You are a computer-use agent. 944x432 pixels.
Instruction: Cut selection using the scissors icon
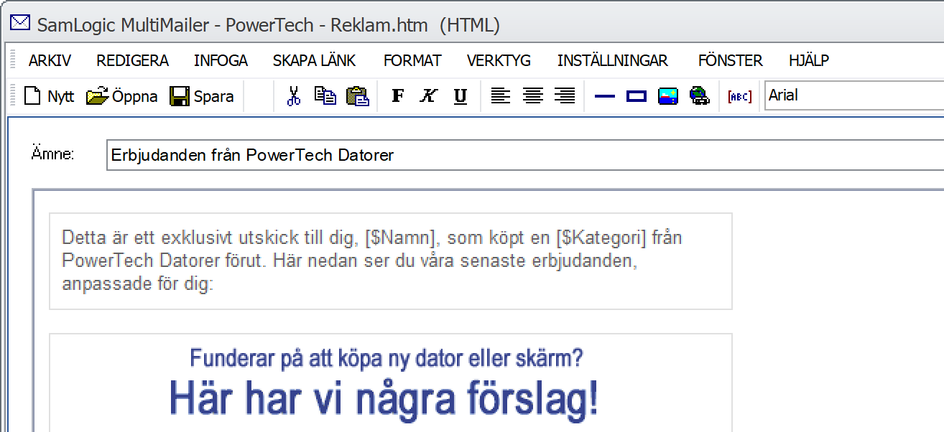point(293,96)
